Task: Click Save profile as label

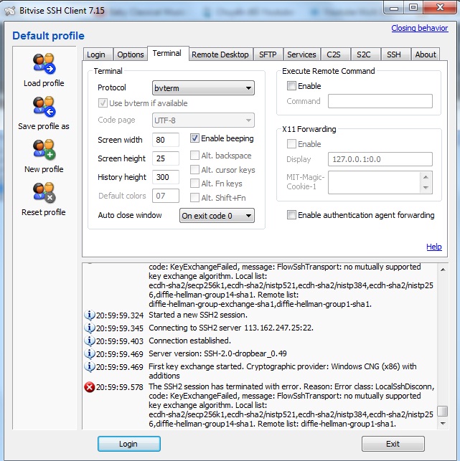Action: tap(44, 126)
